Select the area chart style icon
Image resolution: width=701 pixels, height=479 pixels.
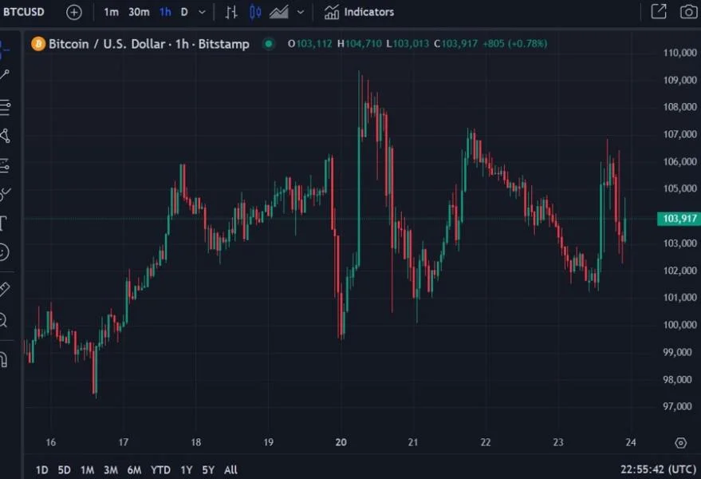pyautogui.click(x=279, y=12)
